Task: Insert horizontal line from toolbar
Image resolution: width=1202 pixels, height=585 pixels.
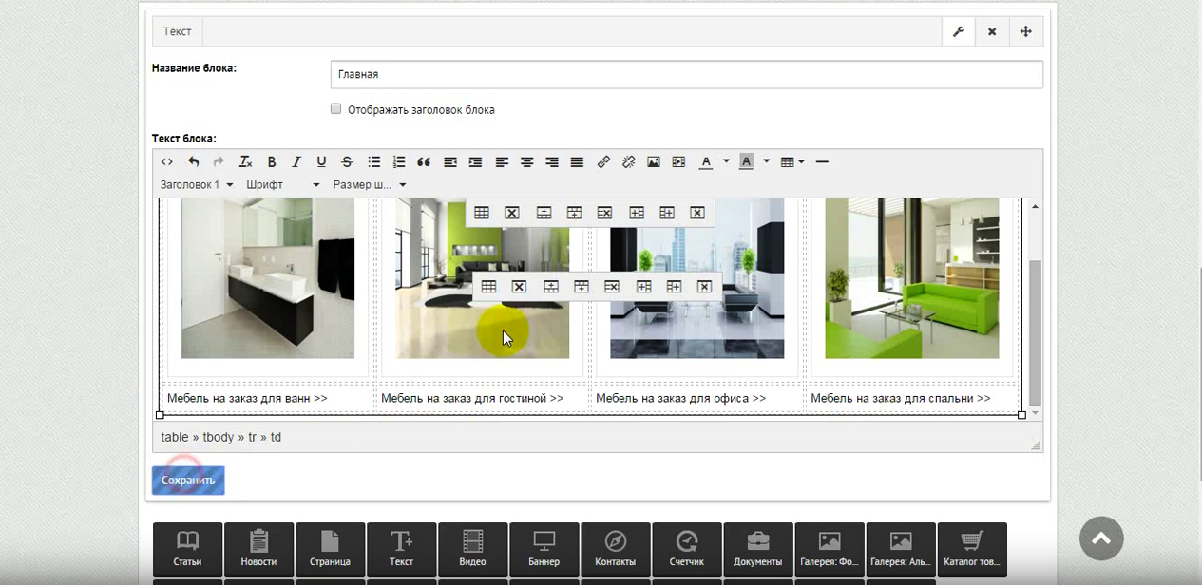Action: pyautogui.click(x=822, y=162)
